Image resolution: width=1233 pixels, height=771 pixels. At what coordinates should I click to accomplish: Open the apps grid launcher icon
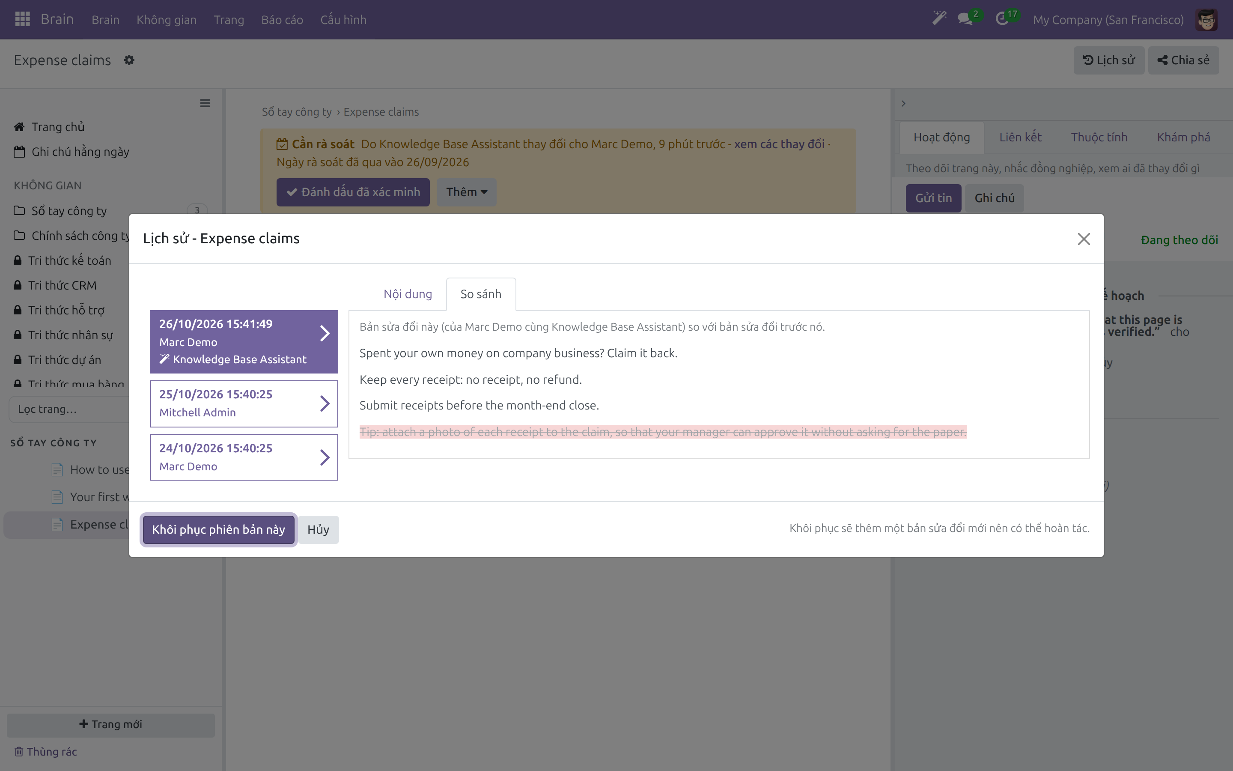(22, 19)
